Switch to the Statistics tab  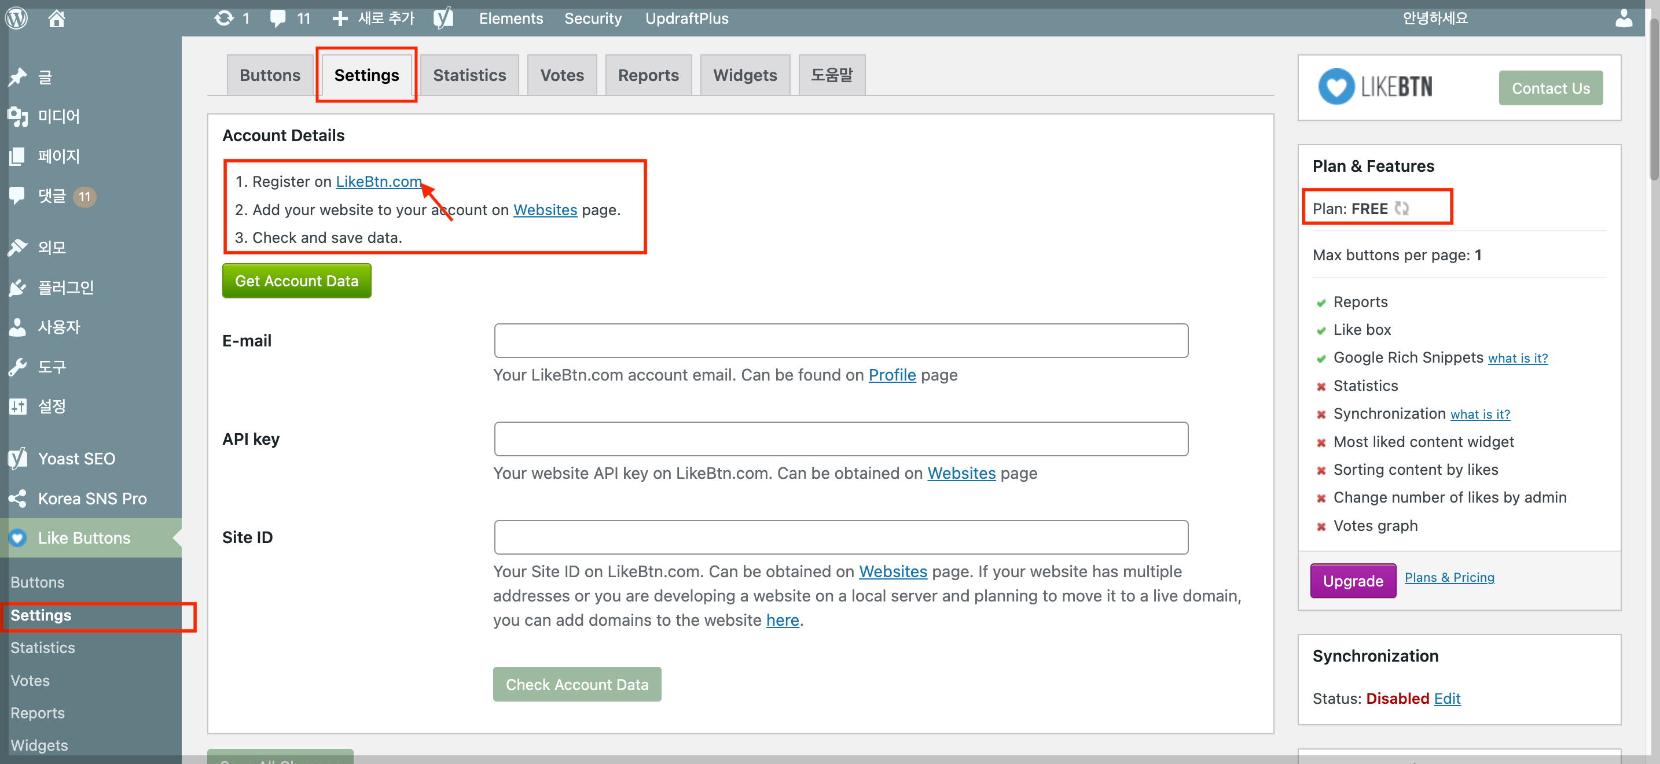pos(469,75)
